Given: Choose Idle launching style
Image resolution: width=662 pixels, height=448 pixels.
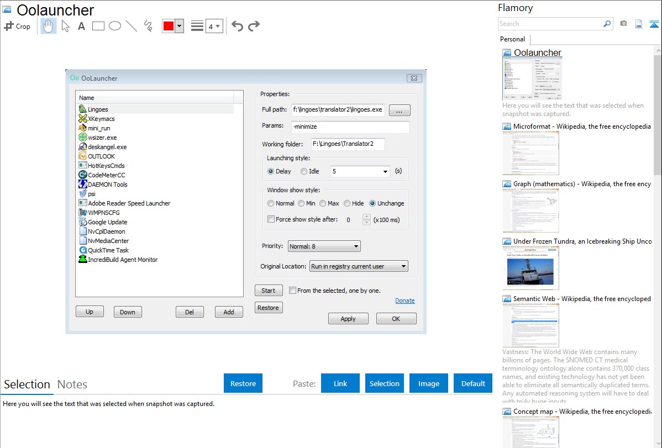Looking at the screenshot, I should coord(310,171).
